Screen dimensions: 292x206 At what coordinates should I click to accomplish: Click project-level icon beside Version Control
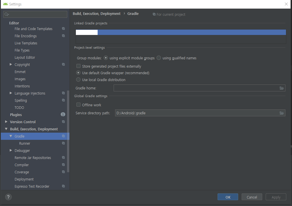click(x=63, y=121)
